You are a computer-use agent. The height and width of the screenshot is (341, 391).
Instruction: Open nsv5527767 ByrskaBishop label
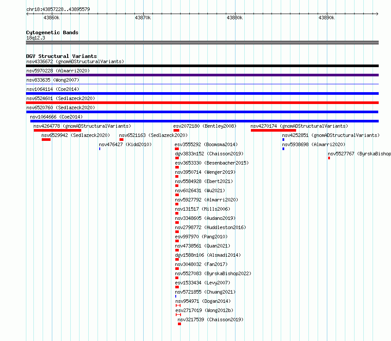point(359,154)
